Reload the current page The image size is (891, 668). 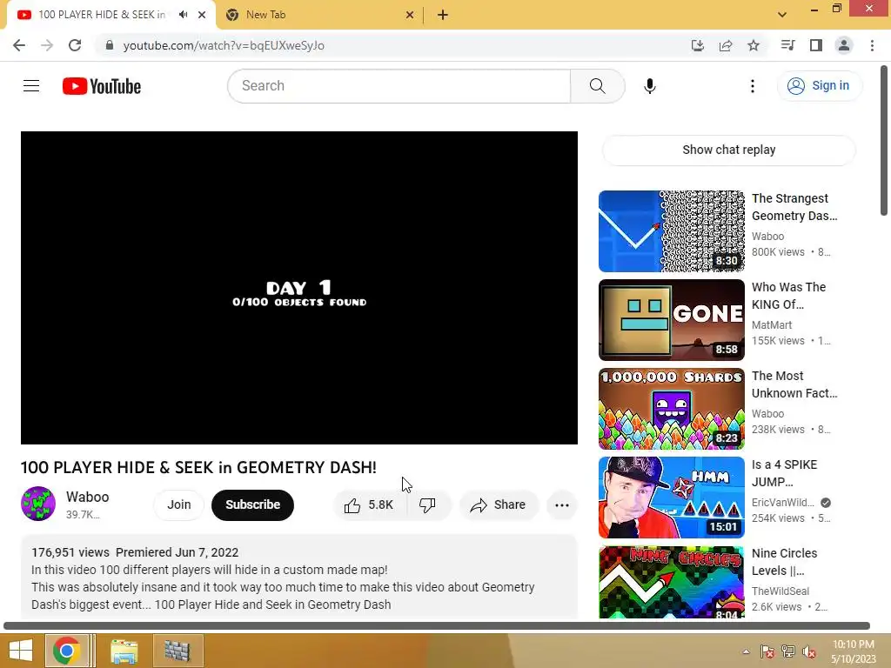coord(75,45)
